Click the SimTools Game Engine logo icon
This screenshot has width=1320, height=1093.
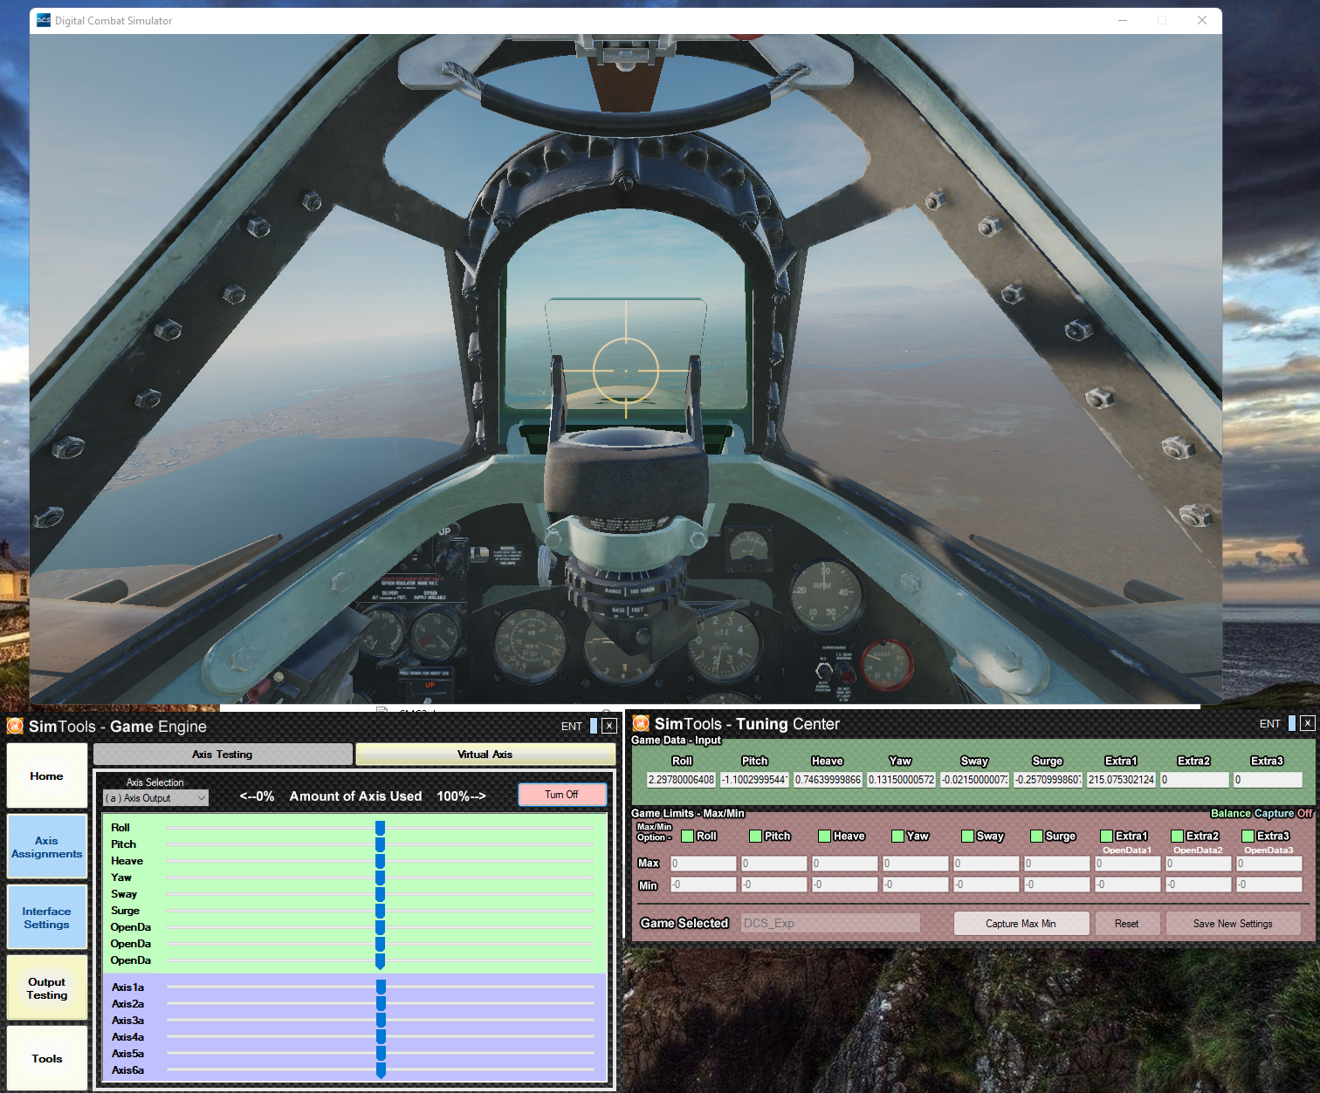click(15, 726)
